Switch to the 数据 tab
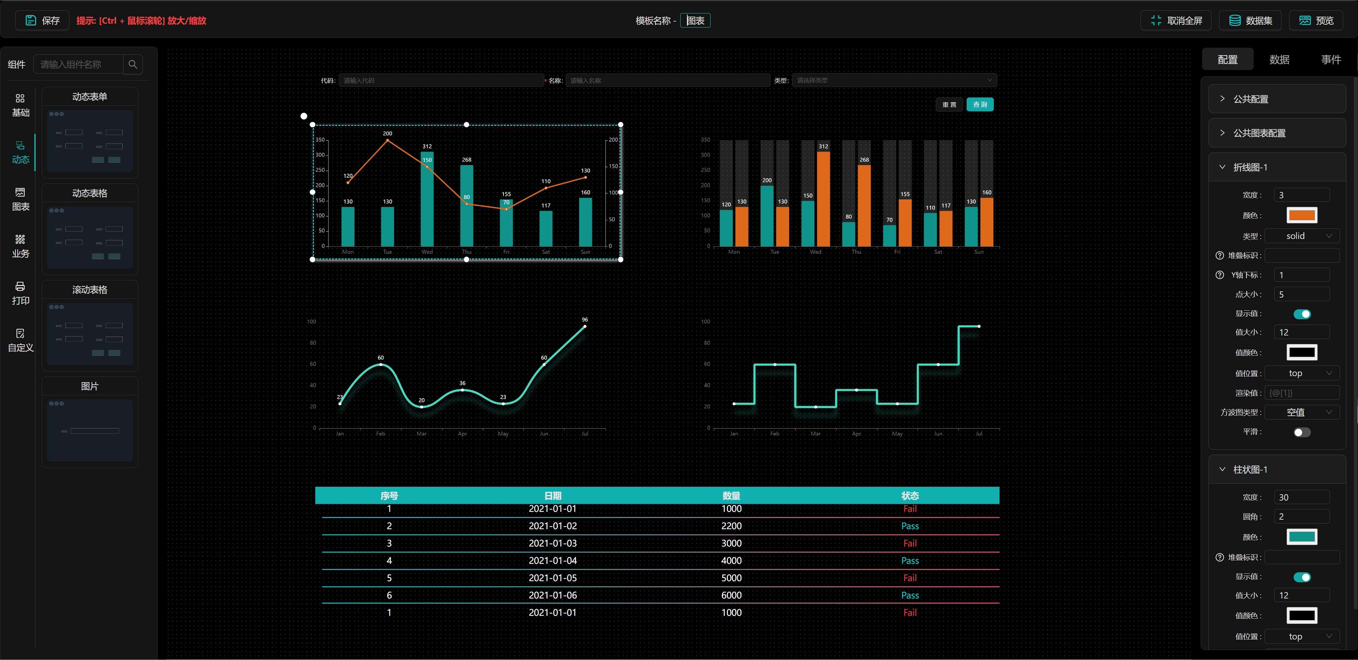This screenshot has height=660, width=1358. 1279,60
